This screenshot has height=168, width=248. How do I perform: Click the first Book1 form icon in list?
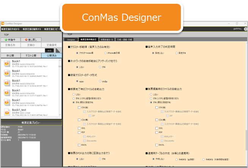coord(6,63)
